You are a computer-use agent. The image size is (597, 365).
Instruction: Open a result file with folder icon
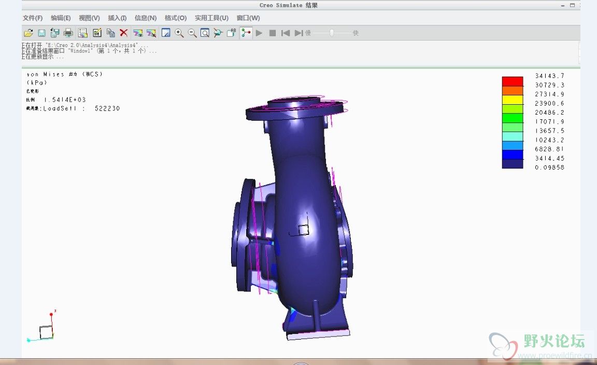click(28, 33)
